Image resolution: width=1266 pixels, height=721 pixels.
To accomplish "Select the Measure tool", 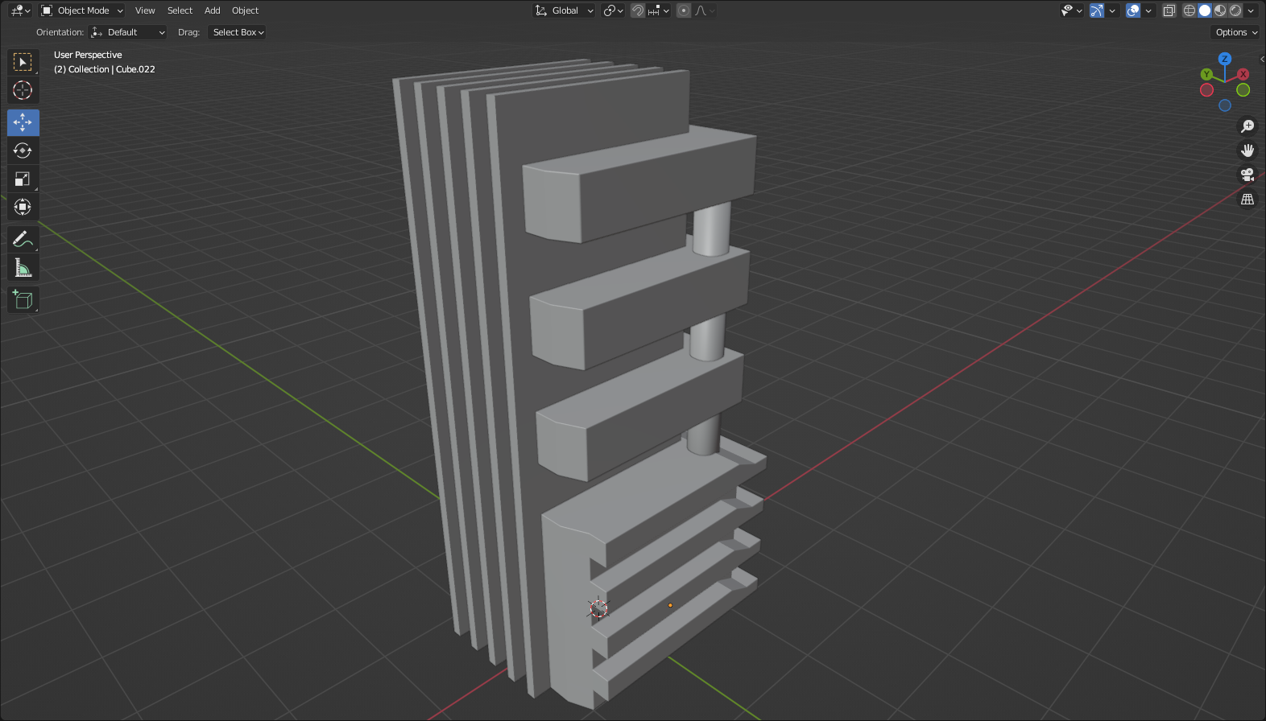I will 23,267.
